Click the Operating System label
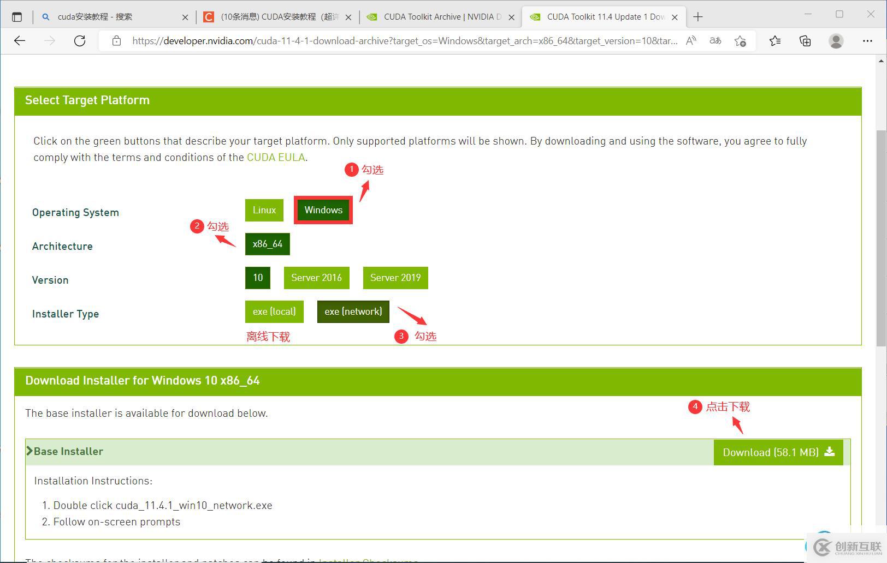This screenshot has height=563, width=887. (x=75, y=213)
